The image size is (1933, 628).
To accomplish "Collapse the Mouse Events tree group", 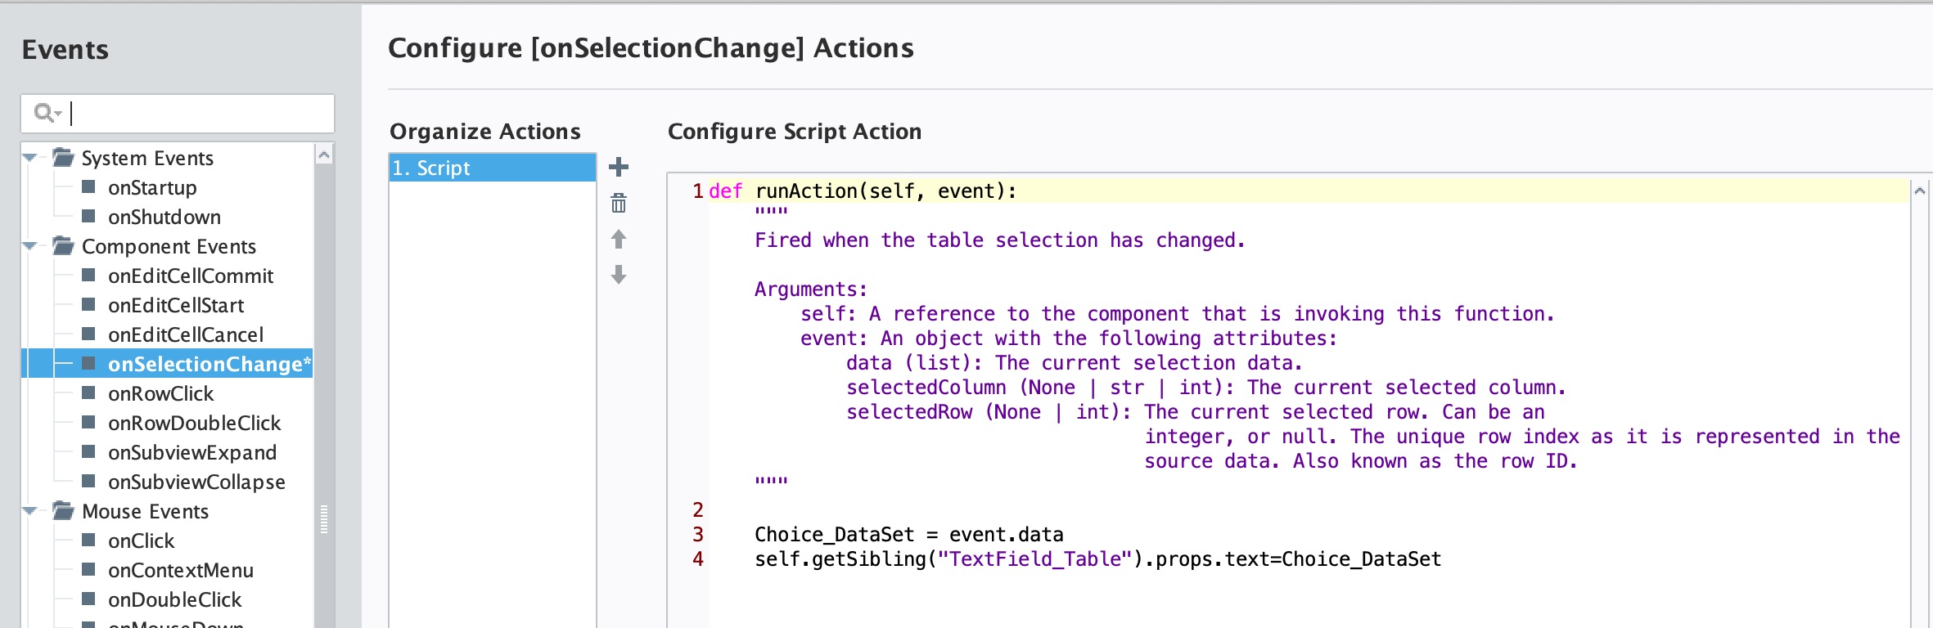I will pyautogui.click(x=31, y=510).
